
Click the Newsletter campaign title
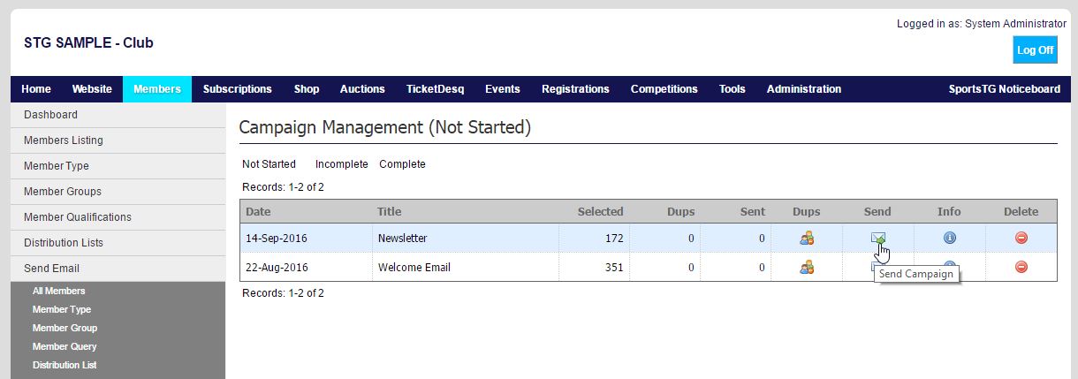pyautogui.click(x=402, y=239)
